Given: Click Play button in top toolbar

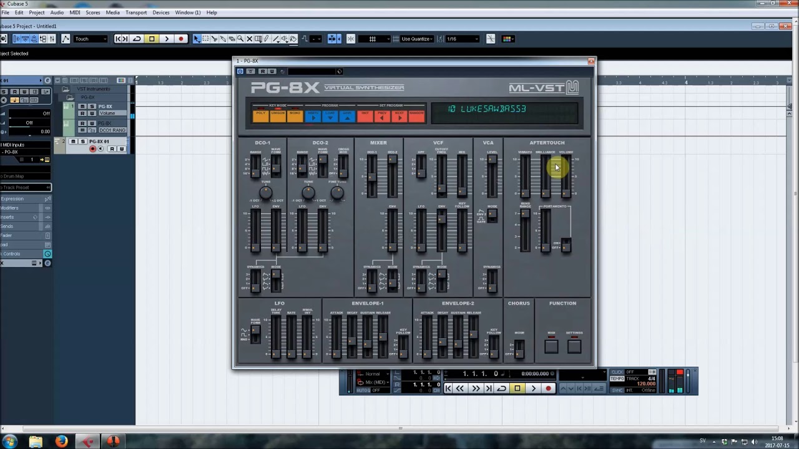Looking at the screenshot, I should tap(167, 39).
